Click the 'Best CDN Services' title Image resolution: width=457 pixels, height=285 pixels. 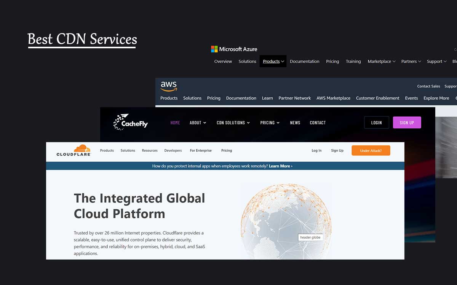coord(82,39)
